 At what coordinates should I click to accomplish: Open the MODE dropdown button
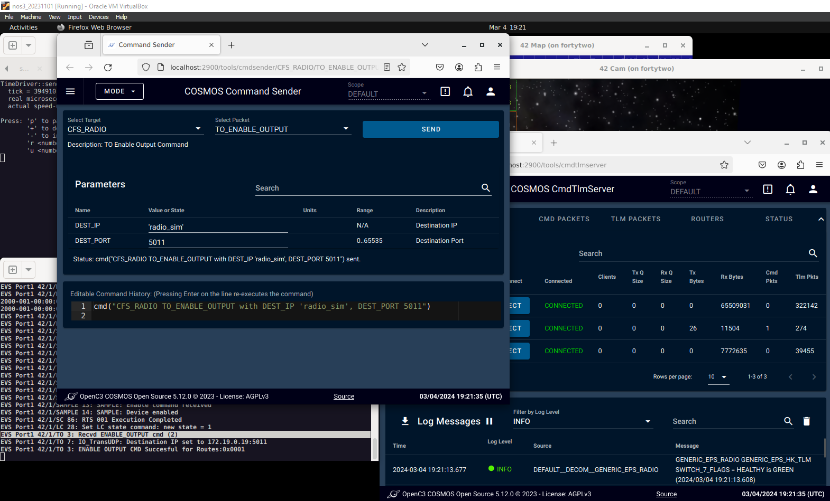[119, 91]
